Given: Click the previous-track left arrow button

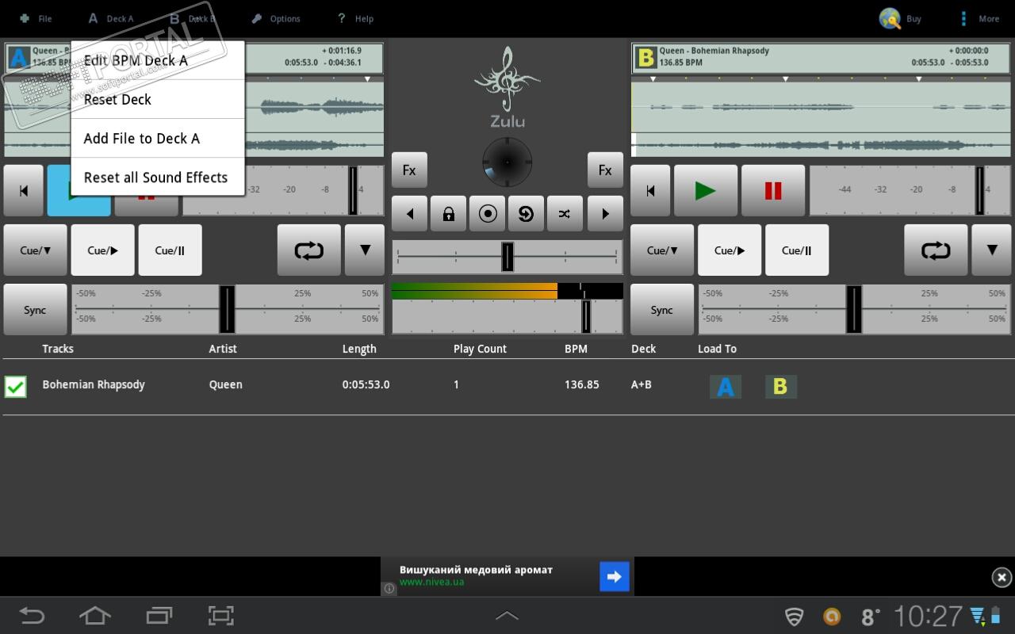Looking at the screenshot, I should pyautogui.click(x=410, y=214).
